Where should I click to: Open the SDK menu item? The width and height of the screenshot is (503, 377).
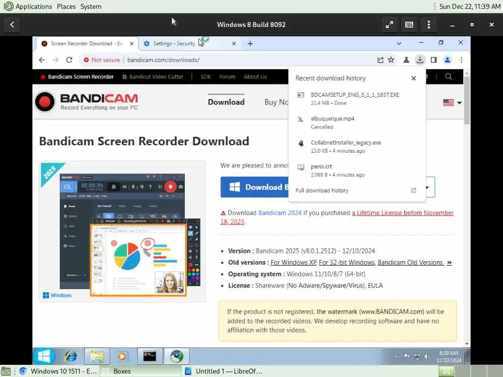[x=206, y=77]
